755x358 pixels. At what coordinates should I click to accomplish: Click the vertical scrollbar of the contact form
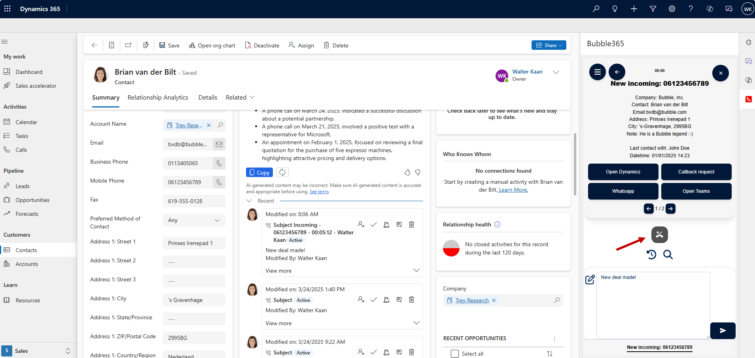[575, 164]
